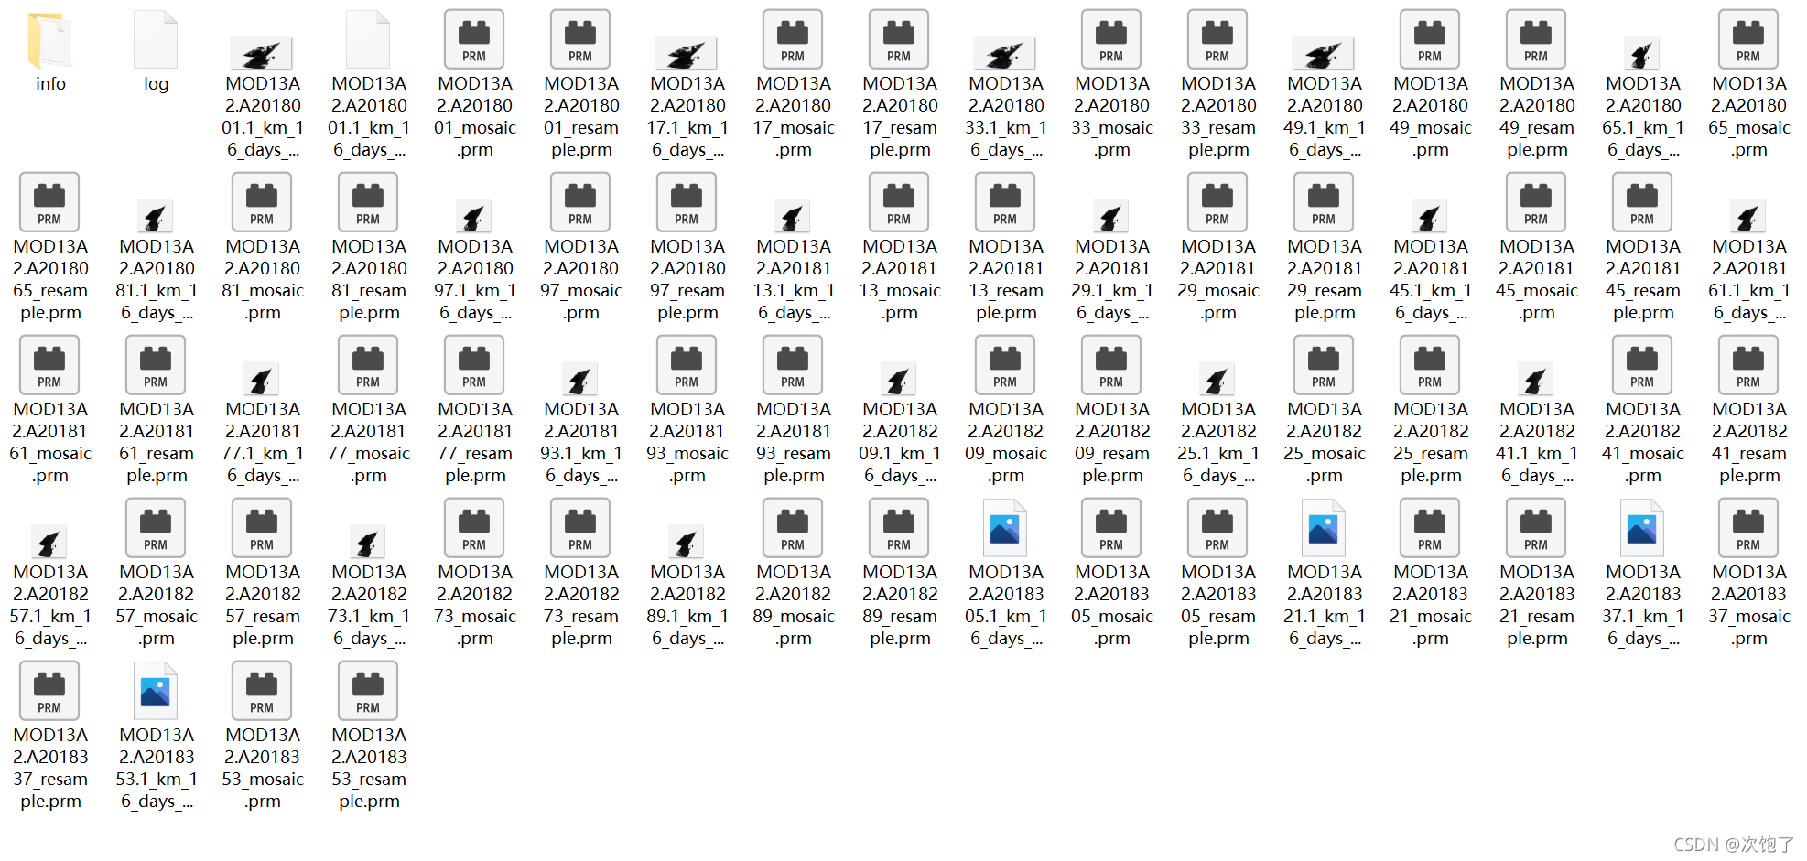Image resolution: width=1807 pixels, height=861 pixels.
Task: Click PRM icon of A2018193_mosaic.prm
Action: click(x=687, y=365)
